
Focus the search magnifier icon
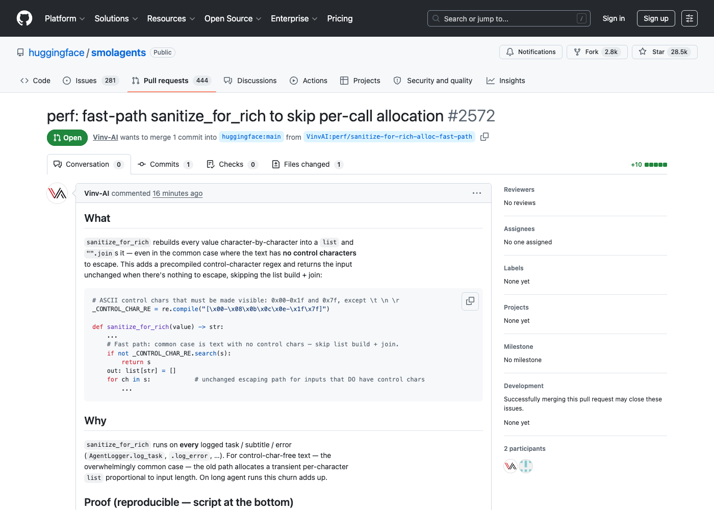pyautogui.click(x=436, y=18)
